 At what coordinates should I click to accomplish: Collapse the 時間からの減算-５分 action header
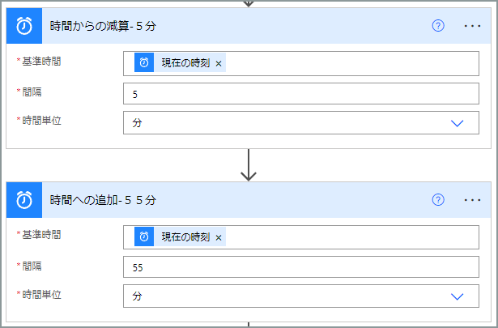(236, 26)
